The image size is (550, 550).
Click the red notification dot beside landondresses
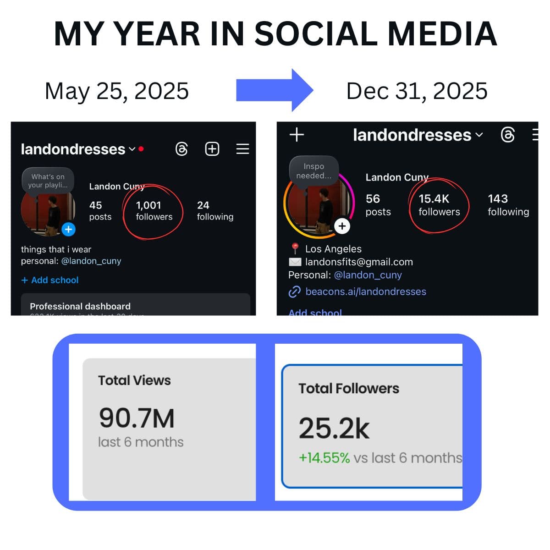[141, 148]
